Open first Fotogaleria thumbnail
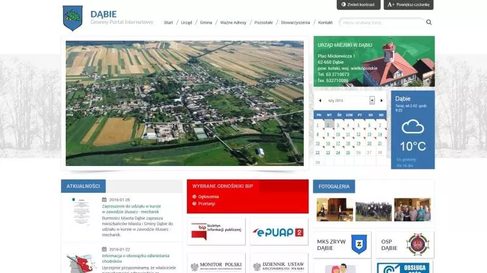 pos(335,210)
